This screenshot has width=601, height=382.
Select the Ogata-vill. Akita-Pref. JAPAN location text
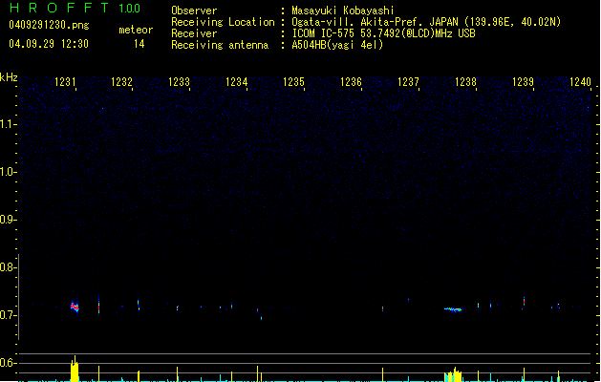coord(426,22)
